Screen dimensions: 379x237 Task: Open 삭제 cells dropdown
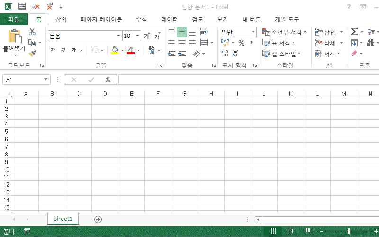[341, 43]
